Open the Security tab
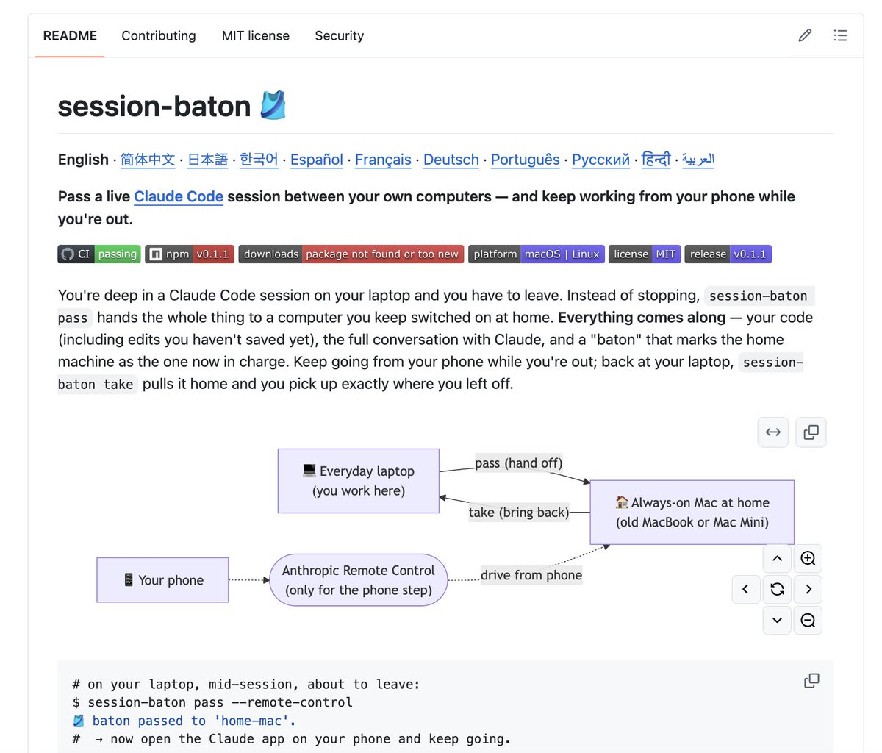Screen dimensions: 882x753 (x=339, y=35)
